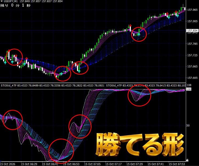Click the 15 Oct 06:53 time label
Screen dimensions: 199x166
[x=71, y=164]
